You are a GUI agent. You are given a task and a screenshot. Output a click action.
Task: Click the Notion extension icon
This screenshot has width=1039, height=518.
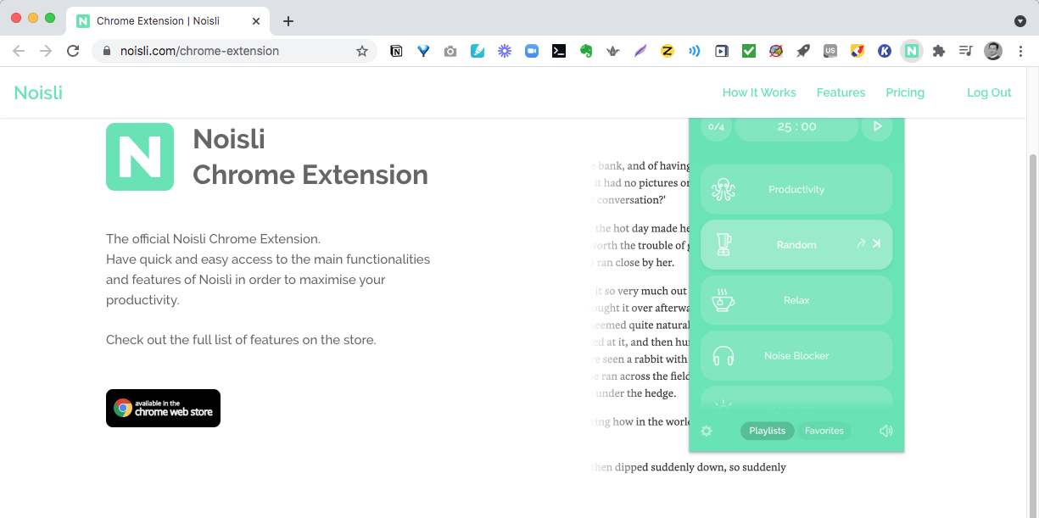tap(396, 51)
